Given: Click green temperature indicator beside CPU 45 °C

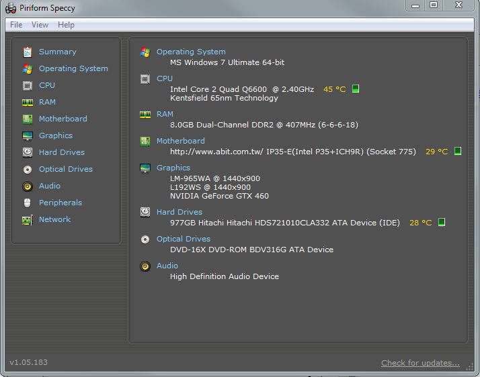Looking at the screenshot, I should tap(356, 89).
